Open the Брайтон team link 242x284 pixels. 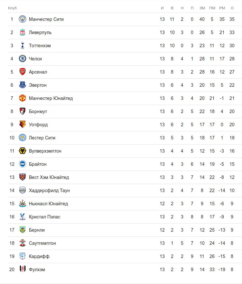point(38,164)
